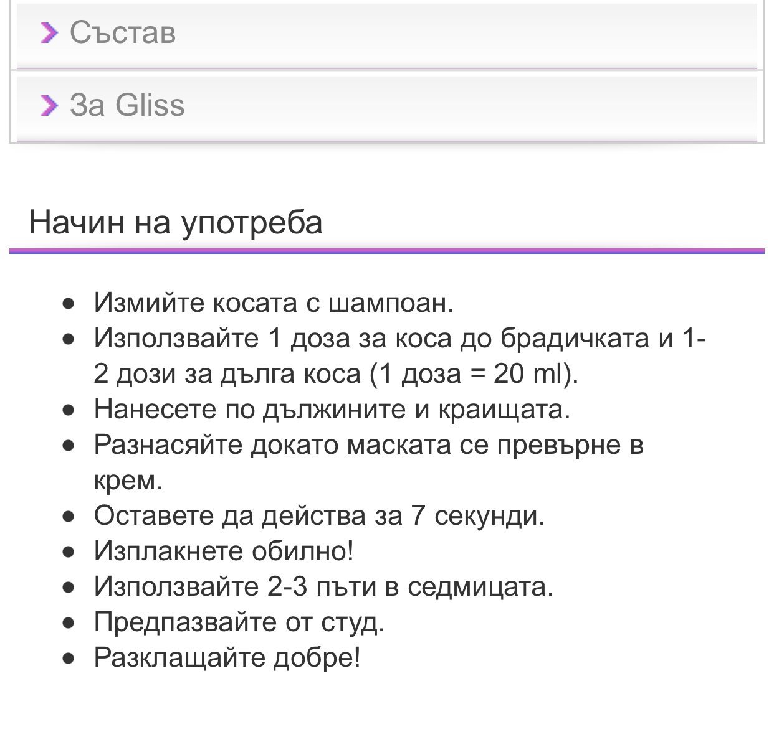
Task: Select 'Използвайте 2-3 пъти в седмицата.'
Action: pyautogui.click(x=323, y=587)
